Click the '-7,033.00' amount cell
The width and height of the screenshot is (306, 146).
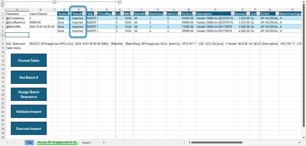242,22
